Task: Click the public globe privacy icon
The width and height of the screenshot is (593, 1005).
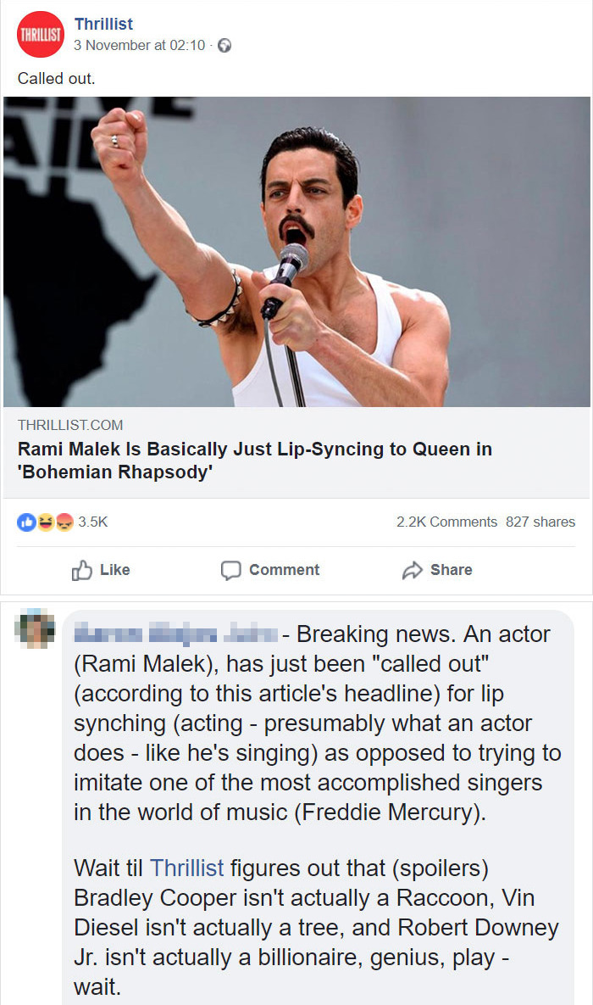Action: 224,46
